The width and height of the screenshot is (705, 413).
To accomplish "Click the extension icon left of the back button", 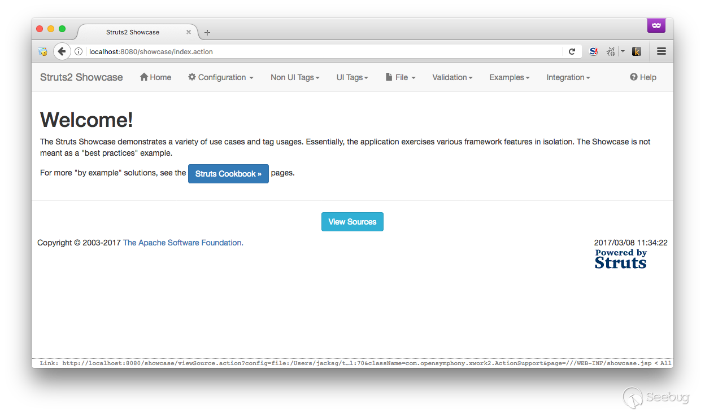I will [x=43, y=51].
